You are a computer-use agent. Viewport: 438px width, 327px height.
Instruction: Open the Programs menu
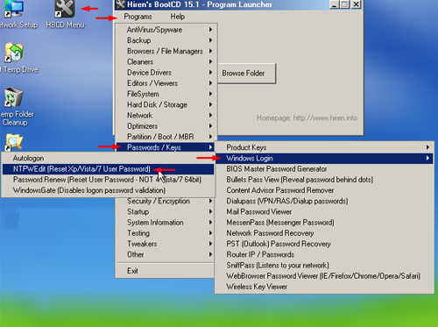pos(138,17)
